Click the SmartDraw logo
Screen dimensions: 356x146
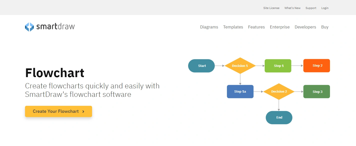point(50,27)
